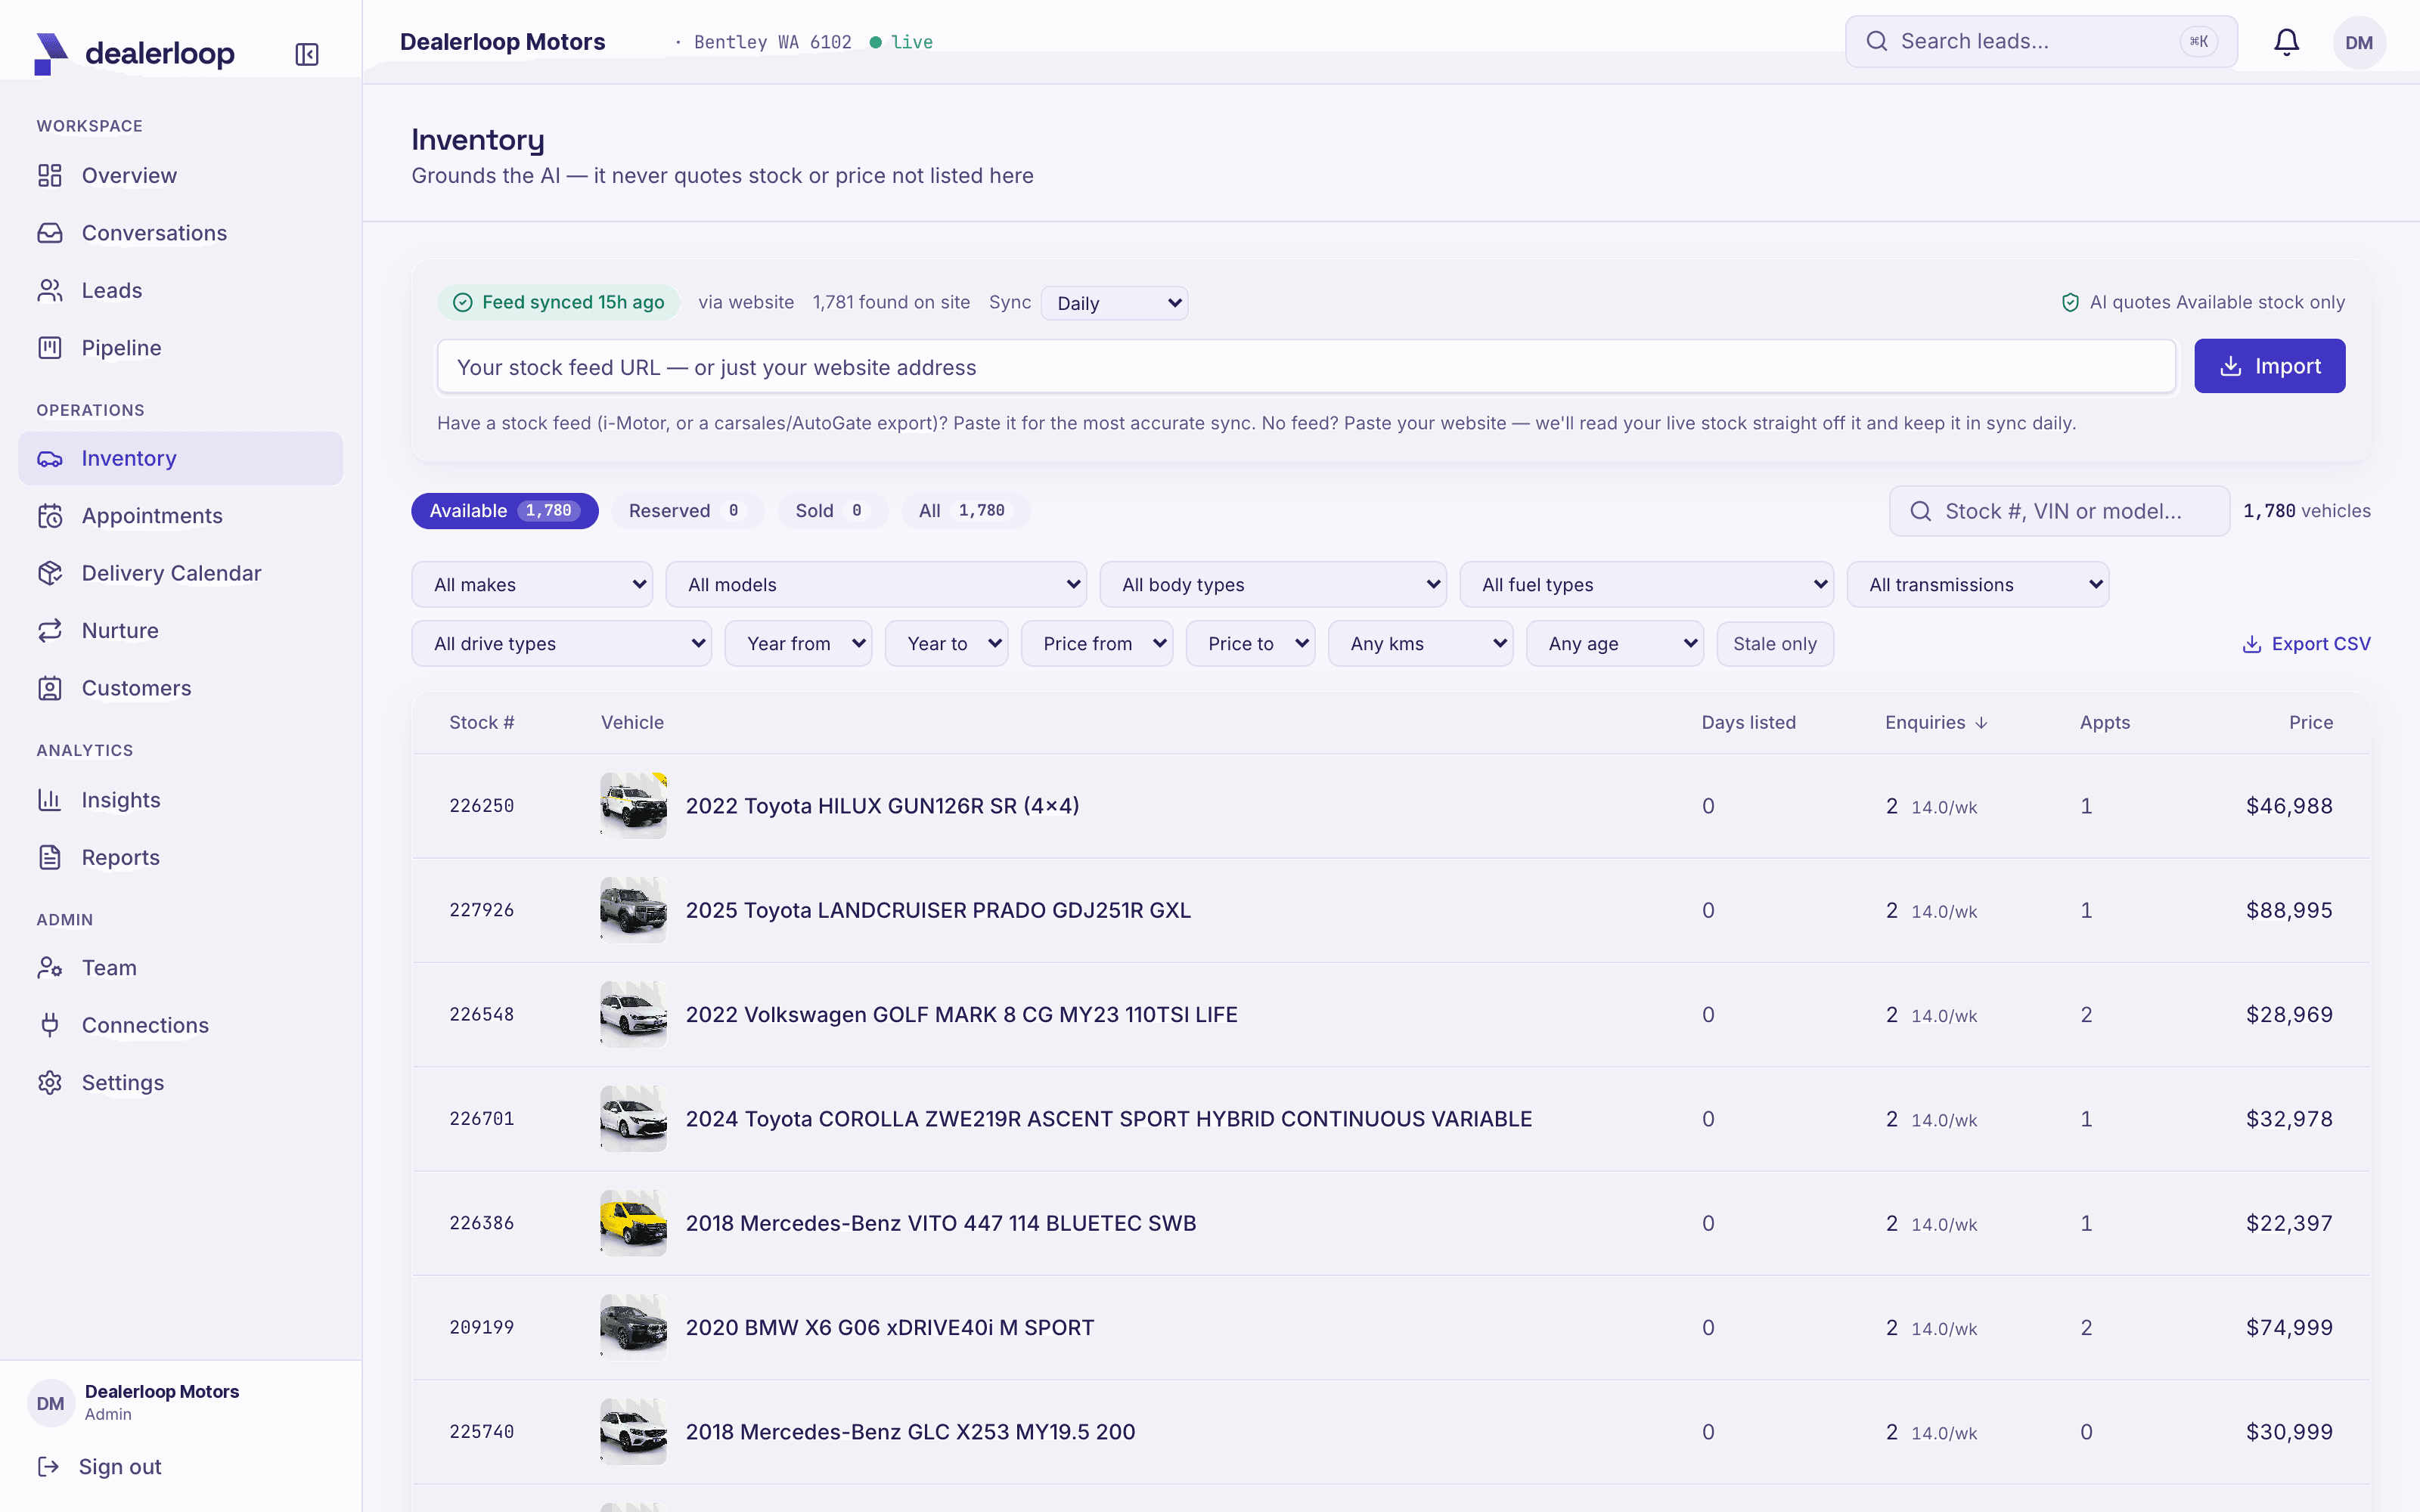
Task: Open notifications bell
Action: click(x=2286, y=42)
